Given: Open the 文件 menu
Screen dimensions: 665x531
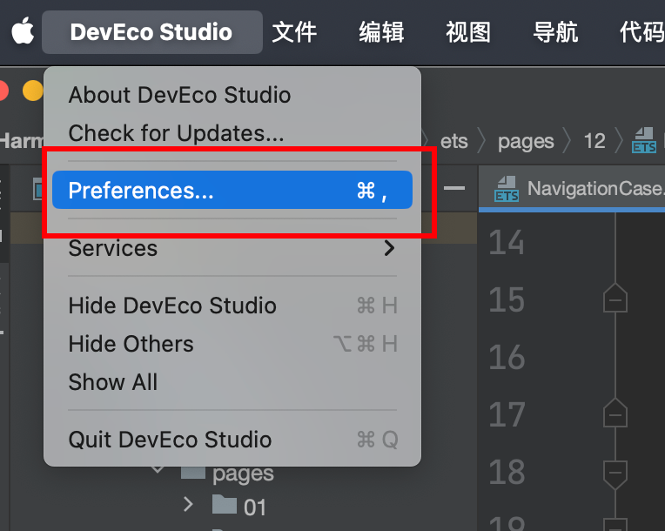Looking at the screenshot, I should point(294,32).
